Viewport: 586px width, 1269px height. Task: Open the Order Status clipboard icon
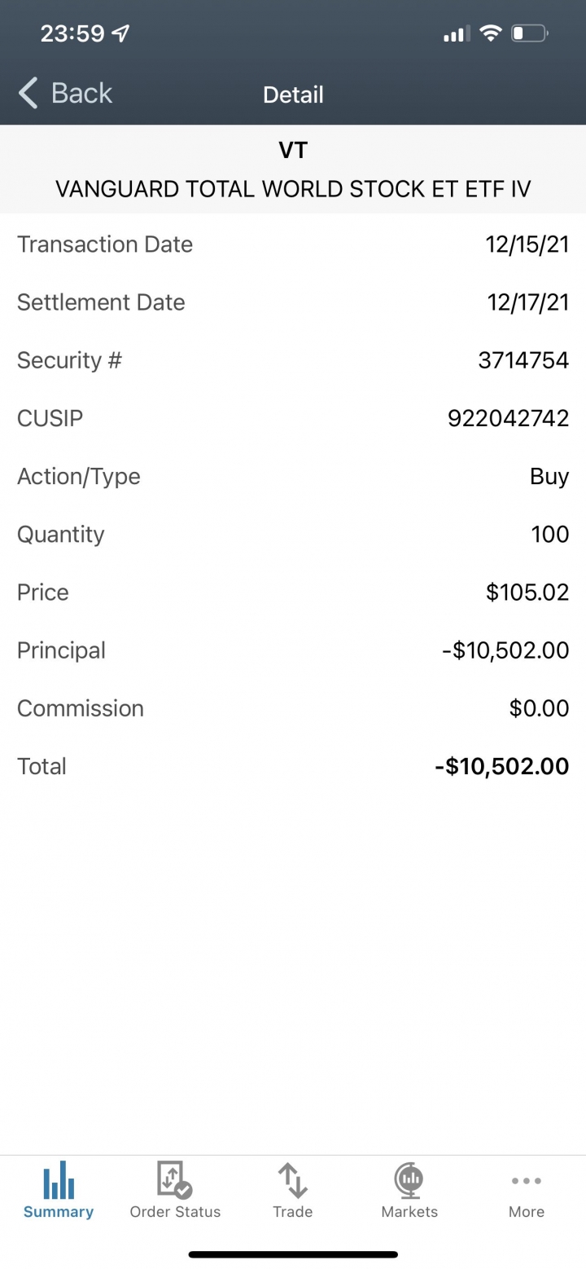pos(174,1180)
